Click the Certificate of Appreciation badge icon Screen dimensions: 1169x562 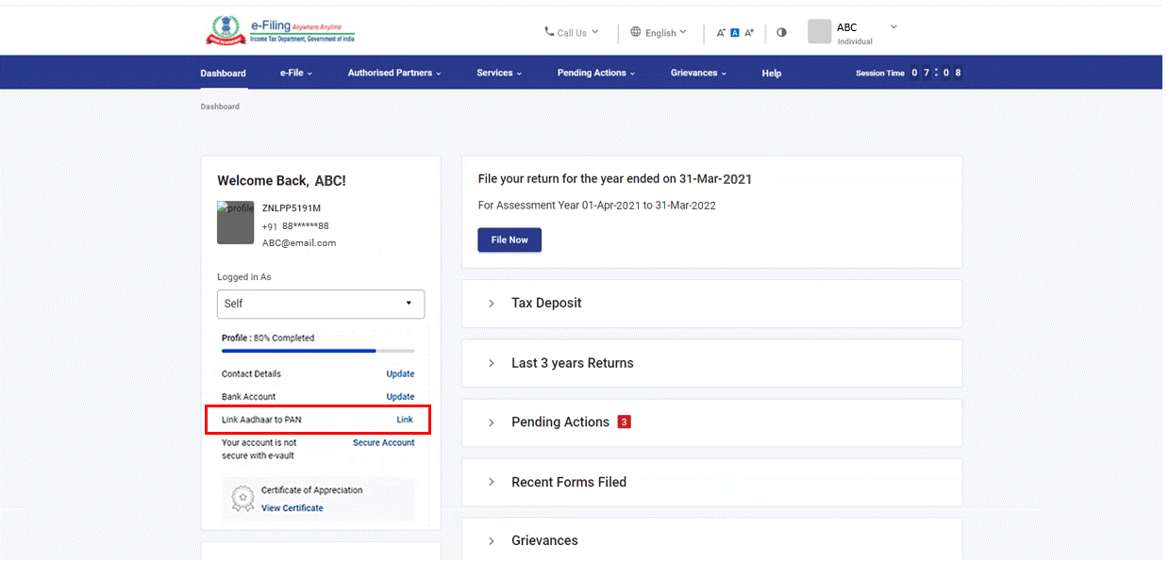(x=243, y=499)
